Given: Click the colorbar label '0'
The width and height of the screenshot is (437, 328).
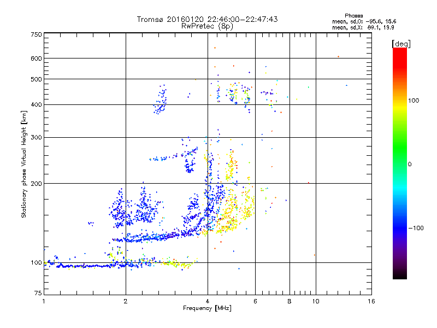Looking at the screenshot, I should pyautogui.click(x=410, y=165).
